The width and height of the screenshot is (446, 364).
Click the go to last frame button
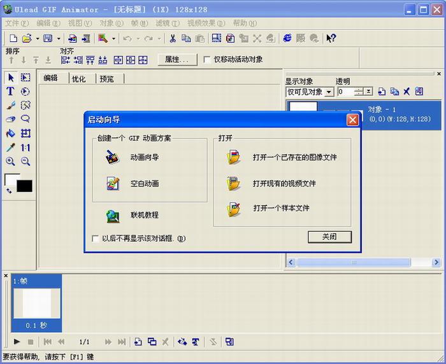point(122,342)
